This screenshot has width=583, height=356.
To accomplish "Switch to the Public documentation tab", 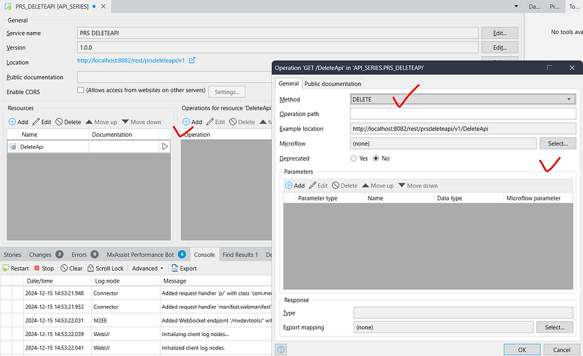I will click(332, 84).
